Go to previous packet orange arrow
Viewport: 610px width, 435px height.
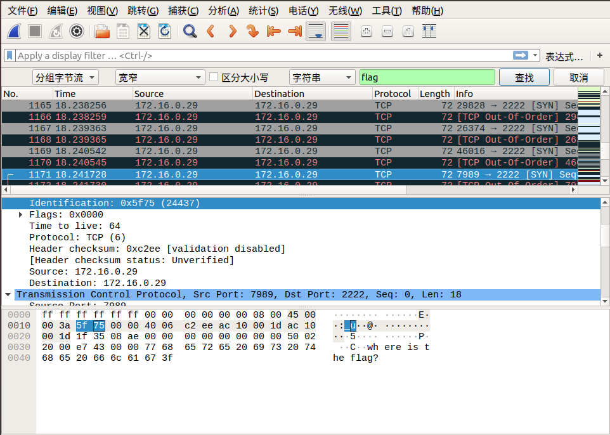[211, 31]
